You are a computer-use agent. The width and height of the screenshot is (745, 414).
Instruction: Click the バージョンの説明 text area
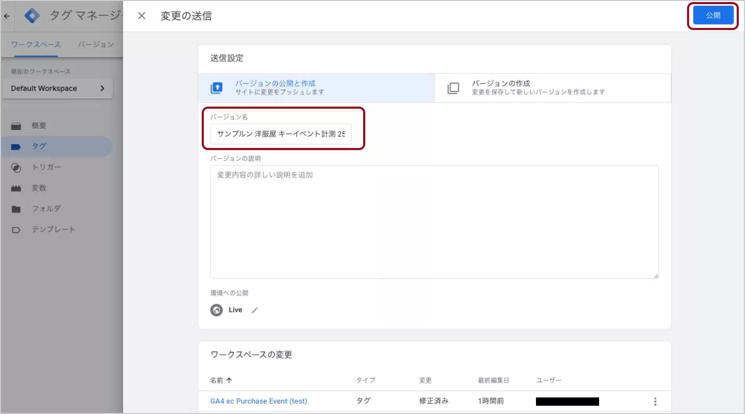(x=434, y=222)
